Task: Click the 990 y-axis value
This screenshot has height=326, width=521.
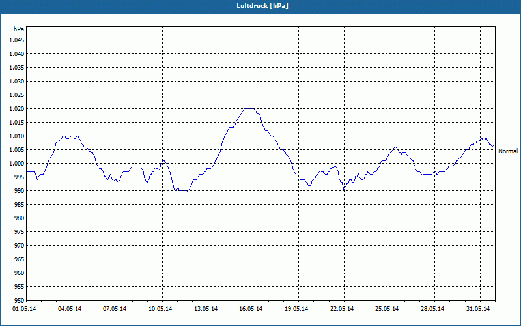Action: [x=20, y=191]
